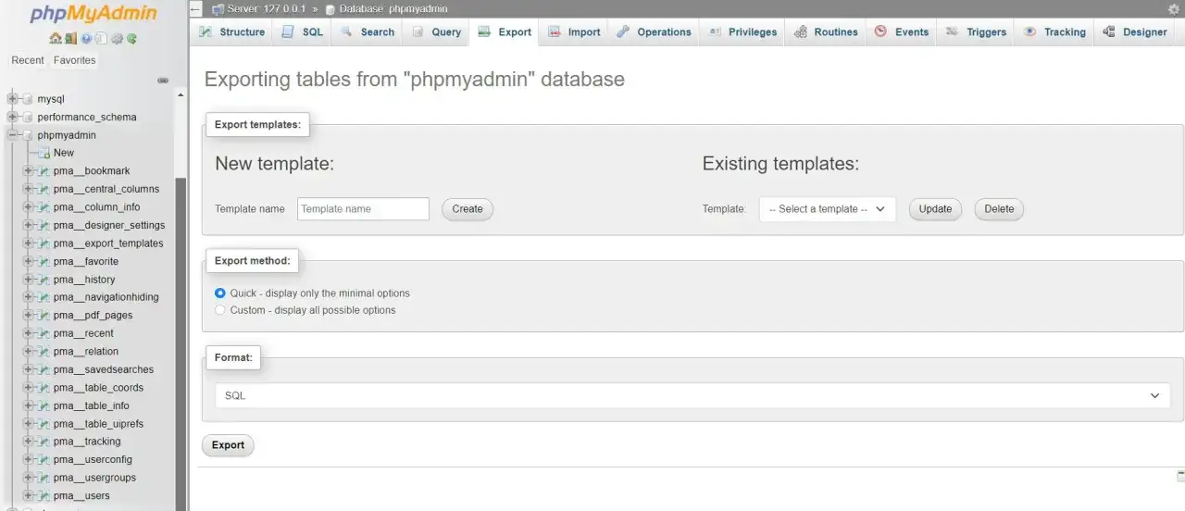Expand the pma__recent table node
This screenshot has width=1185, height=511.
[28, 333]
